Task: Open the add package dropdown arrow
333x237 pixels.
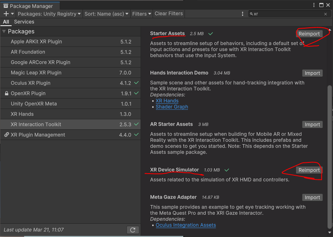Action: click(12, 14)
